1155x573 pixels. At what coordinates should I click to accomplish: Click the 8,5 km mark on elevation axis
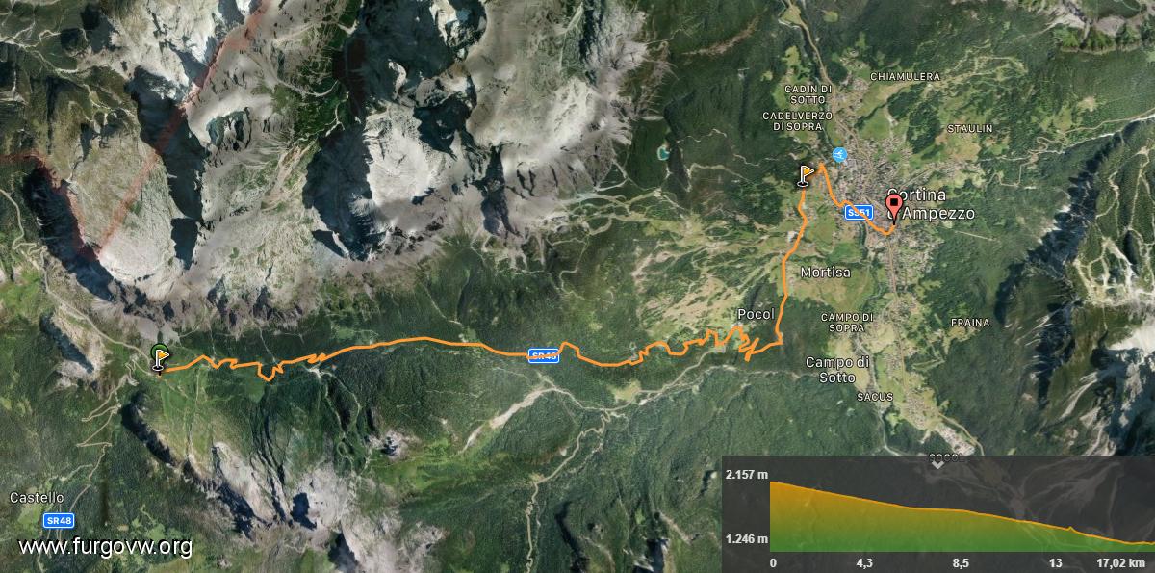coord(961,563)
